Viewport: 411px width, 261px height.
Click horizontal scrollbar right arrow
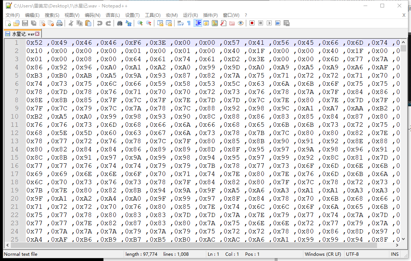click(398, 245)
